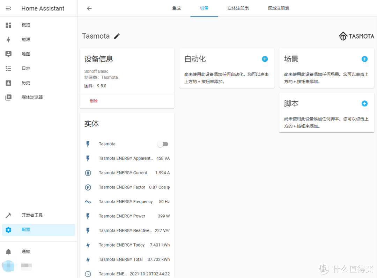377x278 pixels.
Task: Open the 日志 logbook list icon
Action: (x=8, y=68)
